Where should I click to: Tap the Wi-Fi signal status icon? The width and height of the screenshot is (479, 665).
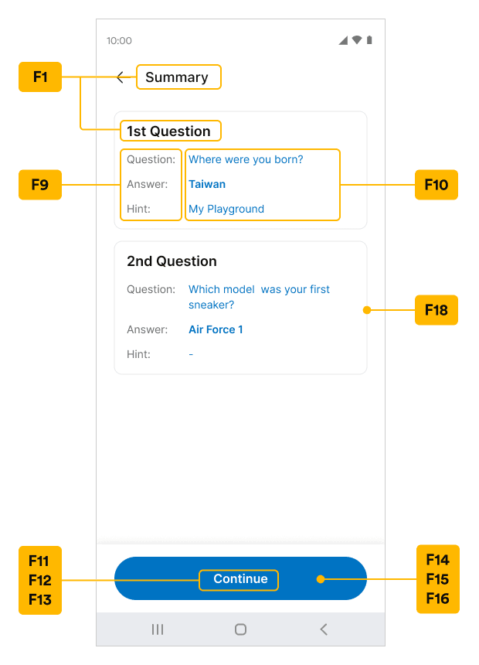(x=357, y=40)
